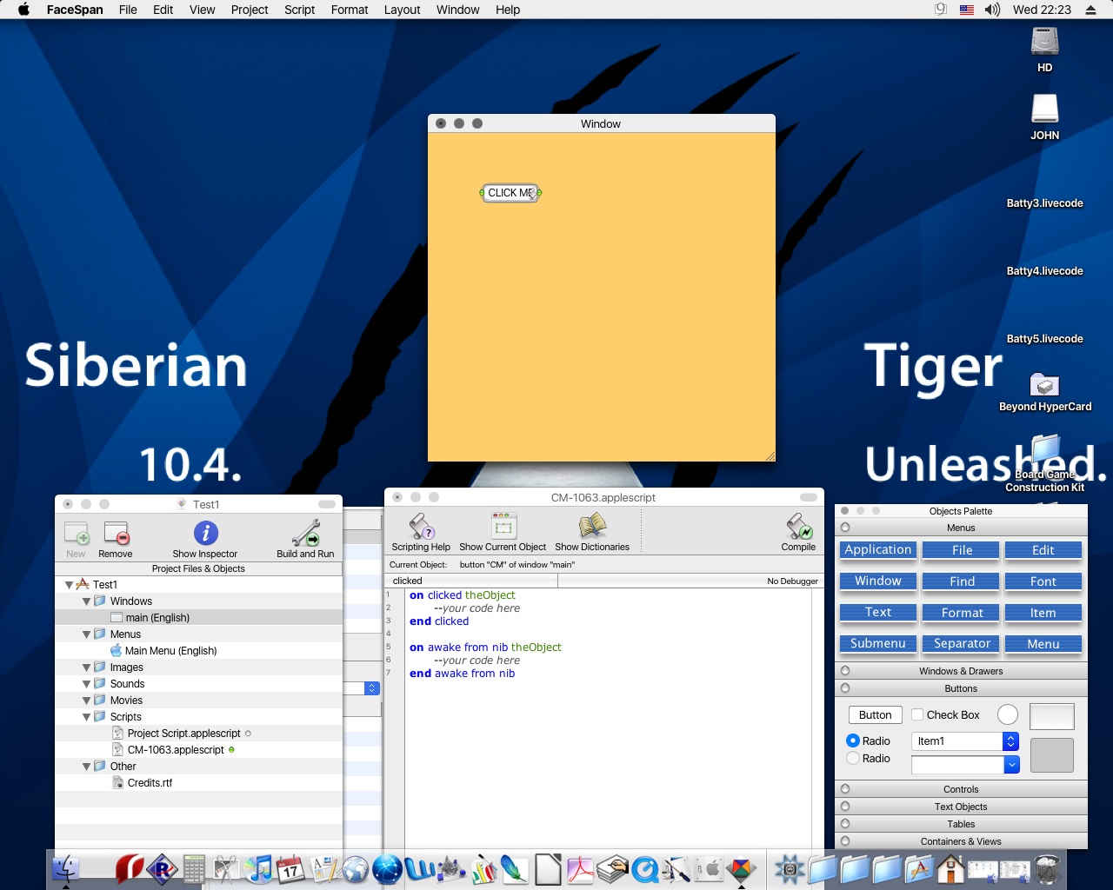Click the Button sample in Objects Palette

click(x=876, y=714)
